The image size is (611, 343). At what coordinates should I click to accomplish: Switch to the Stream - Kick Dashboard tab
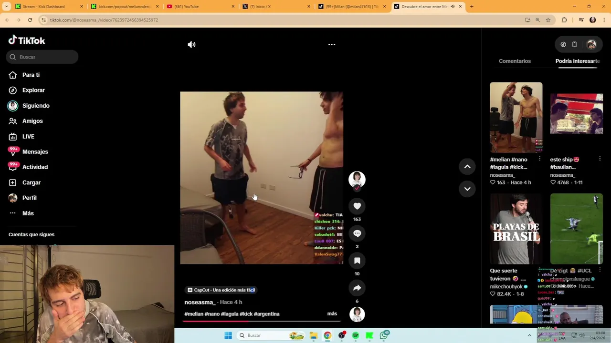(x=43, y=7)
